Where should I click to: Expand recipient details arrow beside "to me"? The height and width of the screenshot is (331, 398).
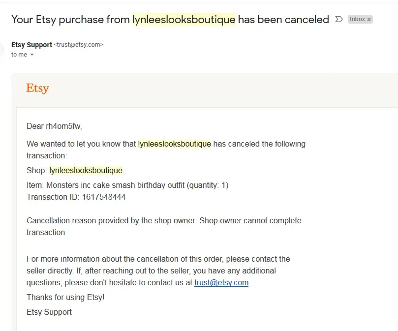(32, 55)
